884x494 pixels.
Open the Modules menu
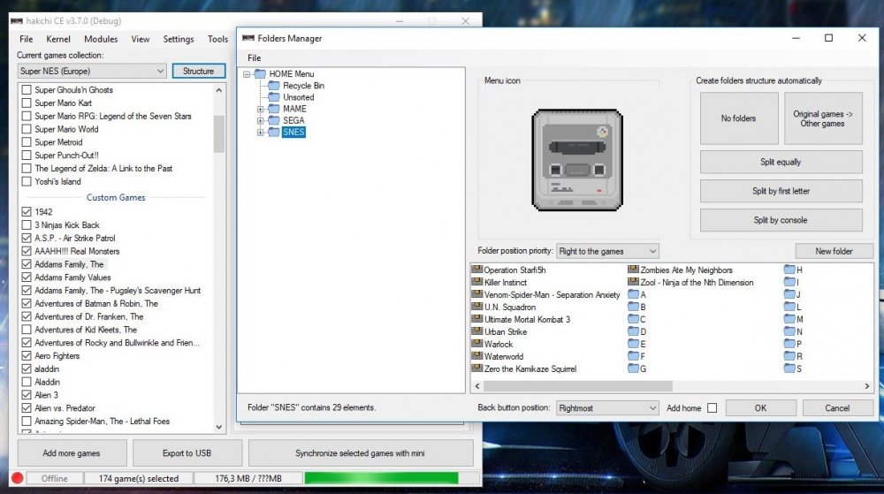101,39
